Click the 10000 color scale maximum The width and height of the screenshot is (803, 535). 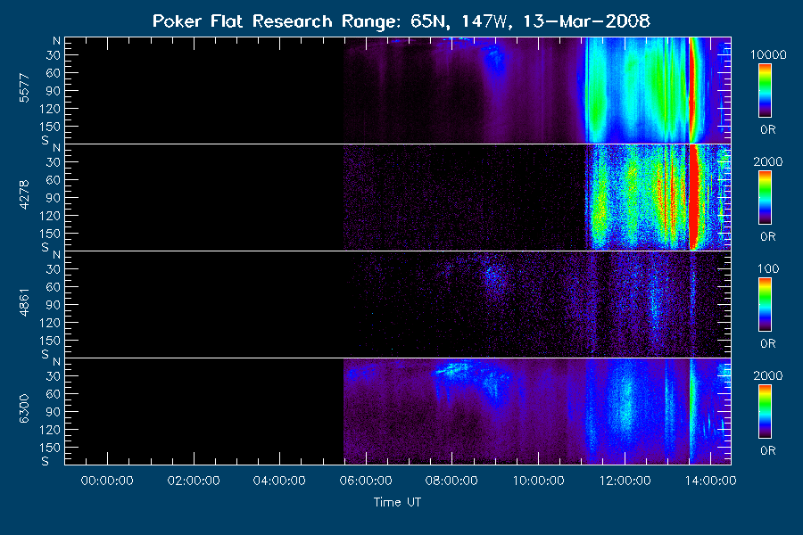click(768, 54)
